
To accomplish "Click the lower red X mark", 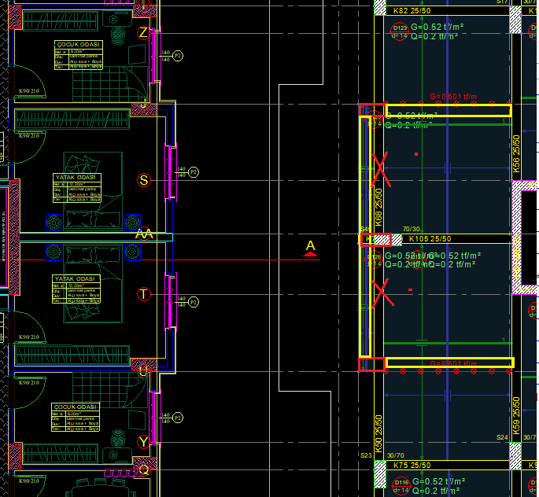I will 382,293.
